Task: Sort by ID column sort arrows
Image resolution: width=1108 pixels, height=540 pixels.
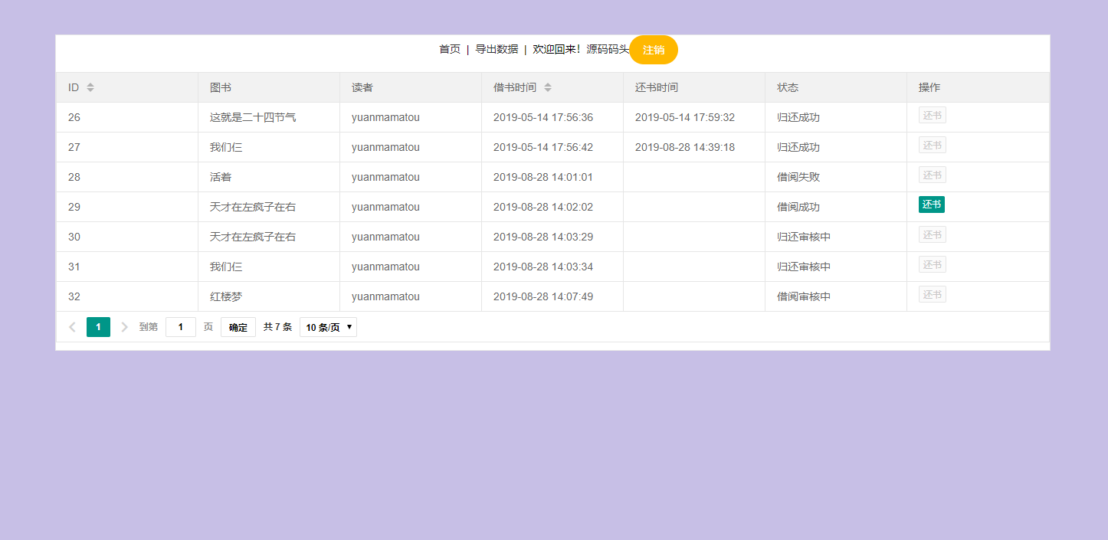Action: point(90,87)
